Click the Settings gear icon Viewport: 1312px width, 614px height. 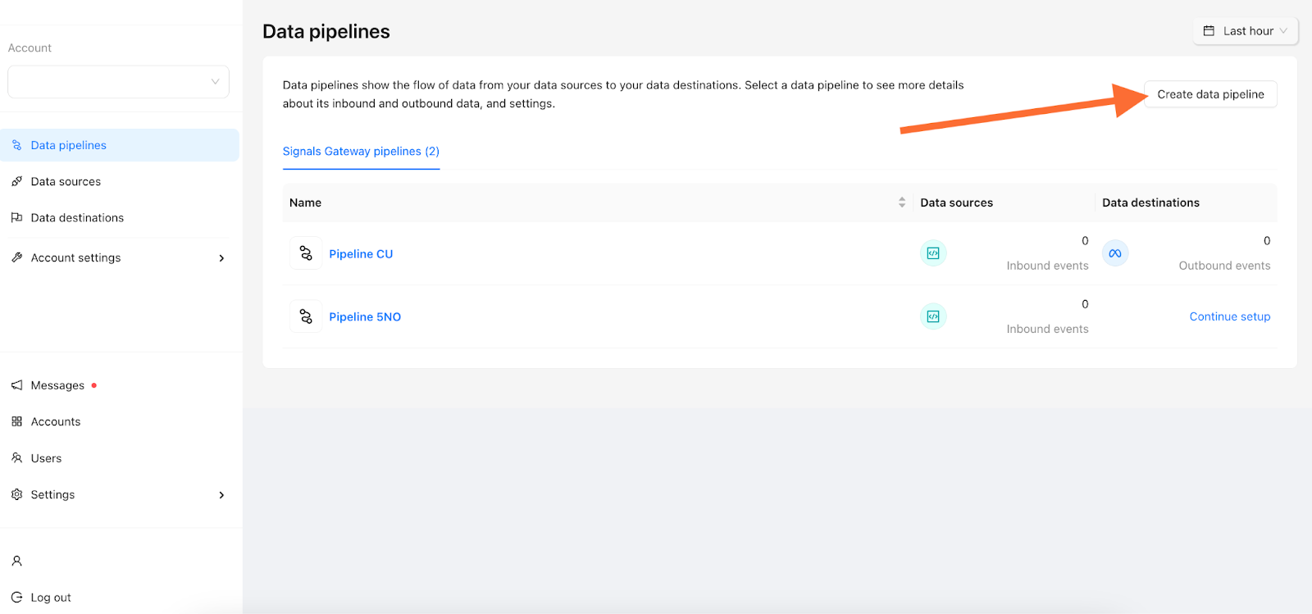point(16,494)
